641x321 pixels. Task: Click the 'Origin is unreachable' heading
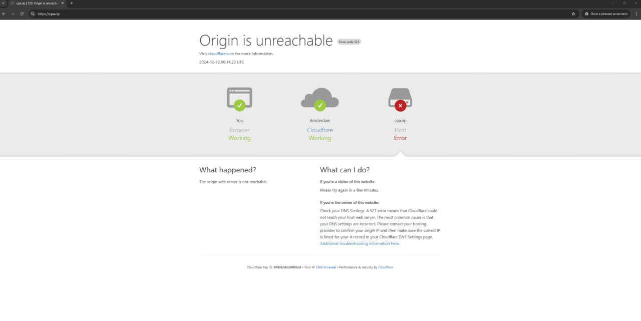(x=266, y=40)
